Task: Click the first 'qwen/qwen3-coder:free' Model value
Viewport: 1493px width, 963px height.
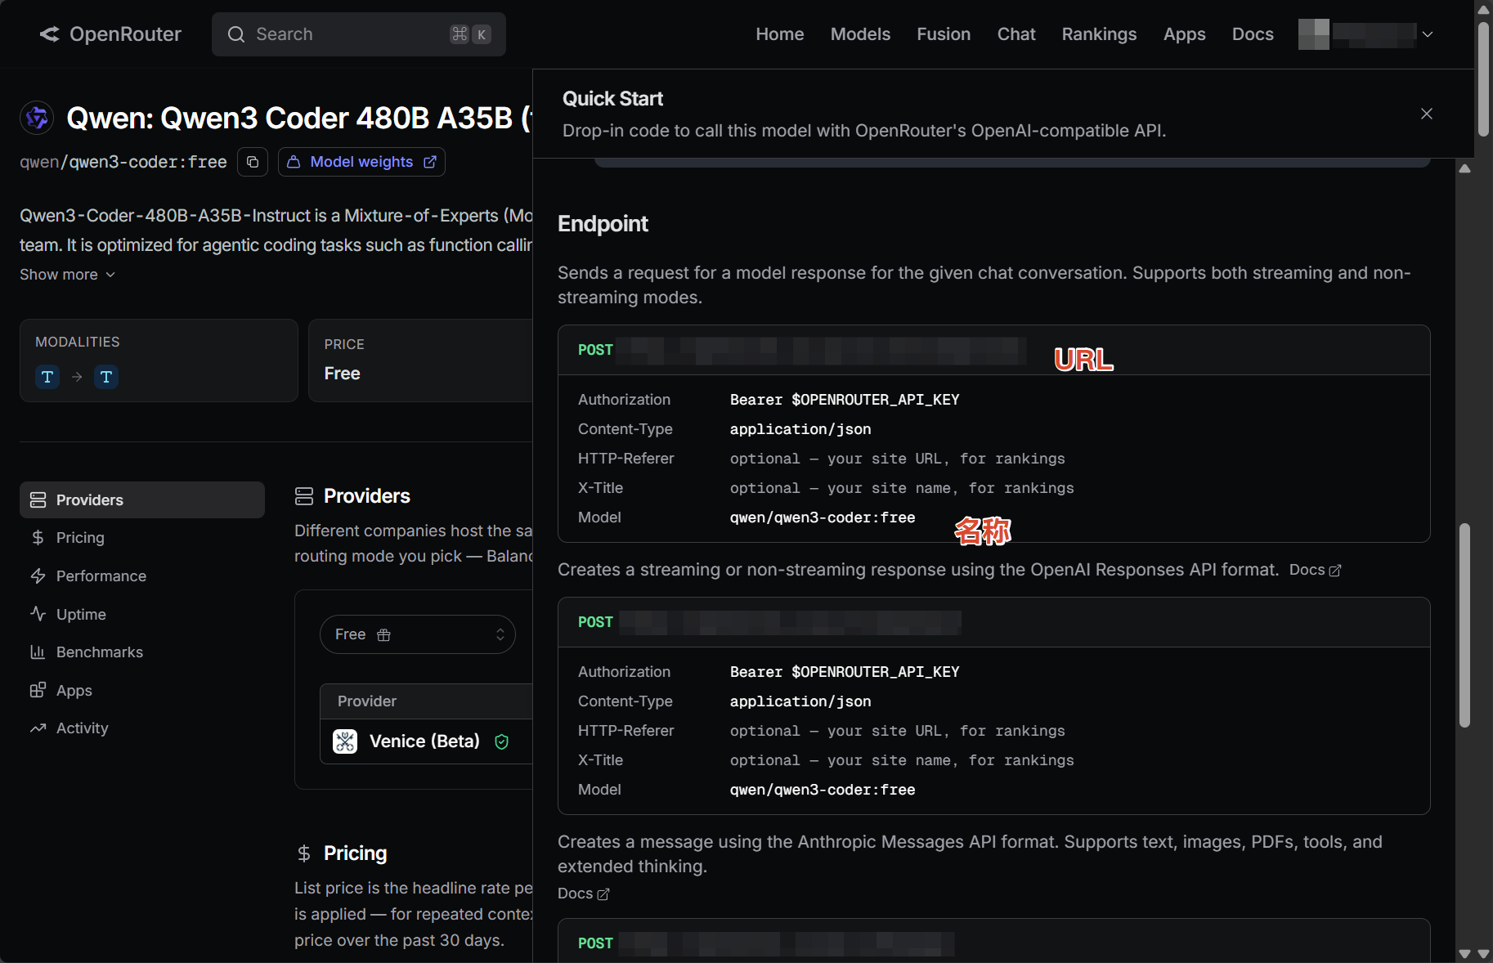Action: pos(823,517)
